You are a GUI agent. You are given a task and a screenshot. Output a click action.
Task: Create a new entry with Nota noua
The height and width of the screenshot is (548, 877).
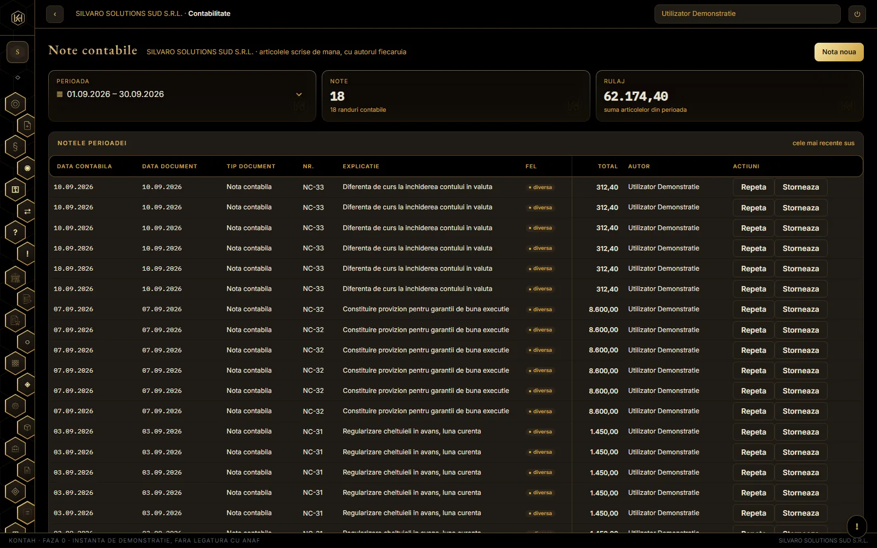point(839,52)
